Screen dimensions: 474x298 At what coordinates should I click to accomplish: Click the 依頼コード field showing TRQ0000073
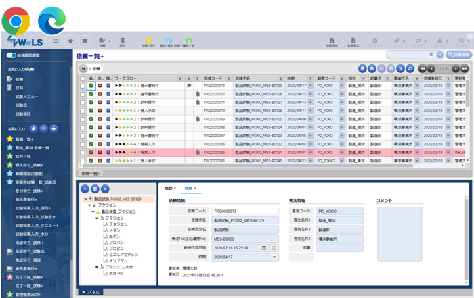245,211
